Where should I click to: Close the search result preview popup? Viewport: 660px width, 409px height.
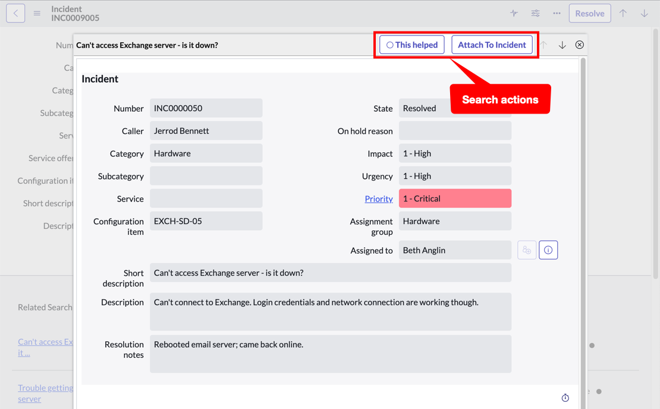pyautogui.click(x=580, y=45)
